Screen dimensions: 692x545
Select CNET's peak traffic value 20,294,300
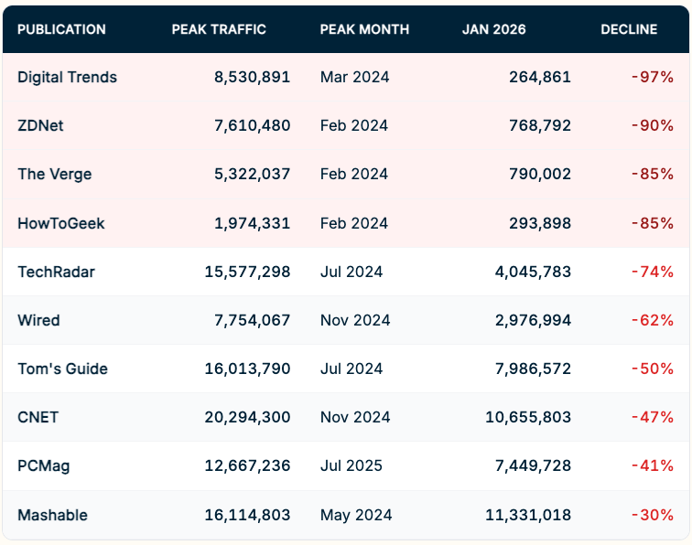point(247,417)
